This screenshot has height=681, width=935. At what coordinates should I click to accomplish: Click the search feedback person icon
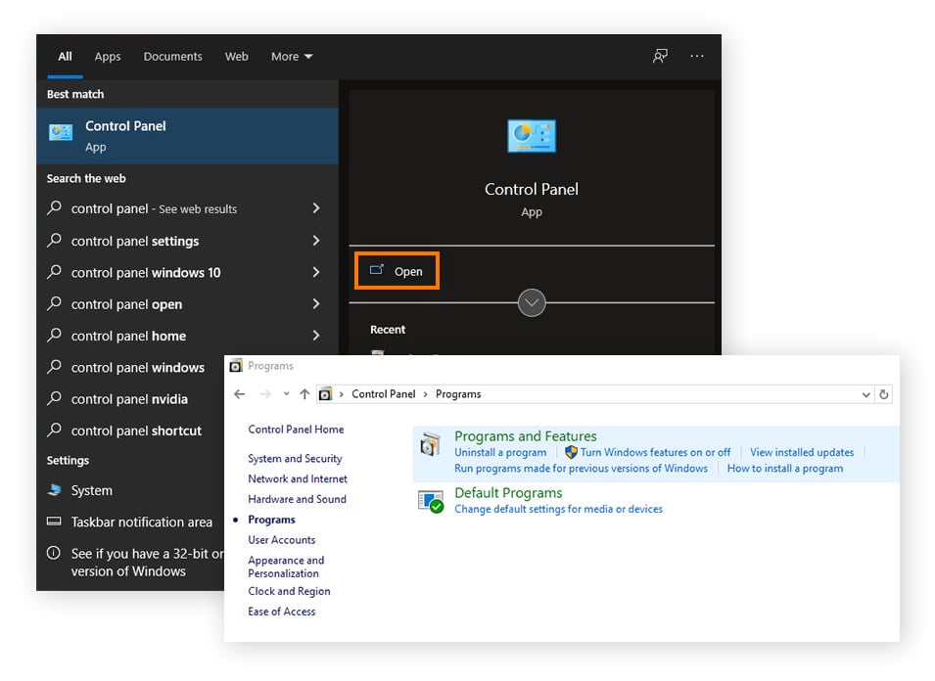point(660,57)
